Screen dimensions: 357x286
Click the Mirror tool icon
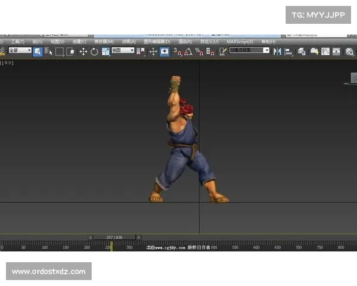click(277, 51)
